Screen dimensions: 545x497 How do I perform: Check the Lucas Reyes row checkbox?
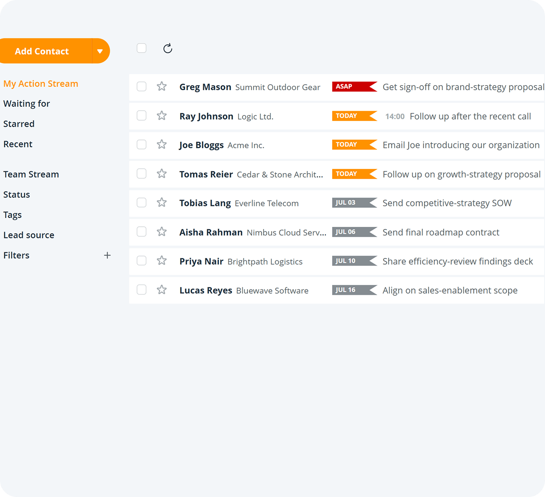[x=142, y=290]
